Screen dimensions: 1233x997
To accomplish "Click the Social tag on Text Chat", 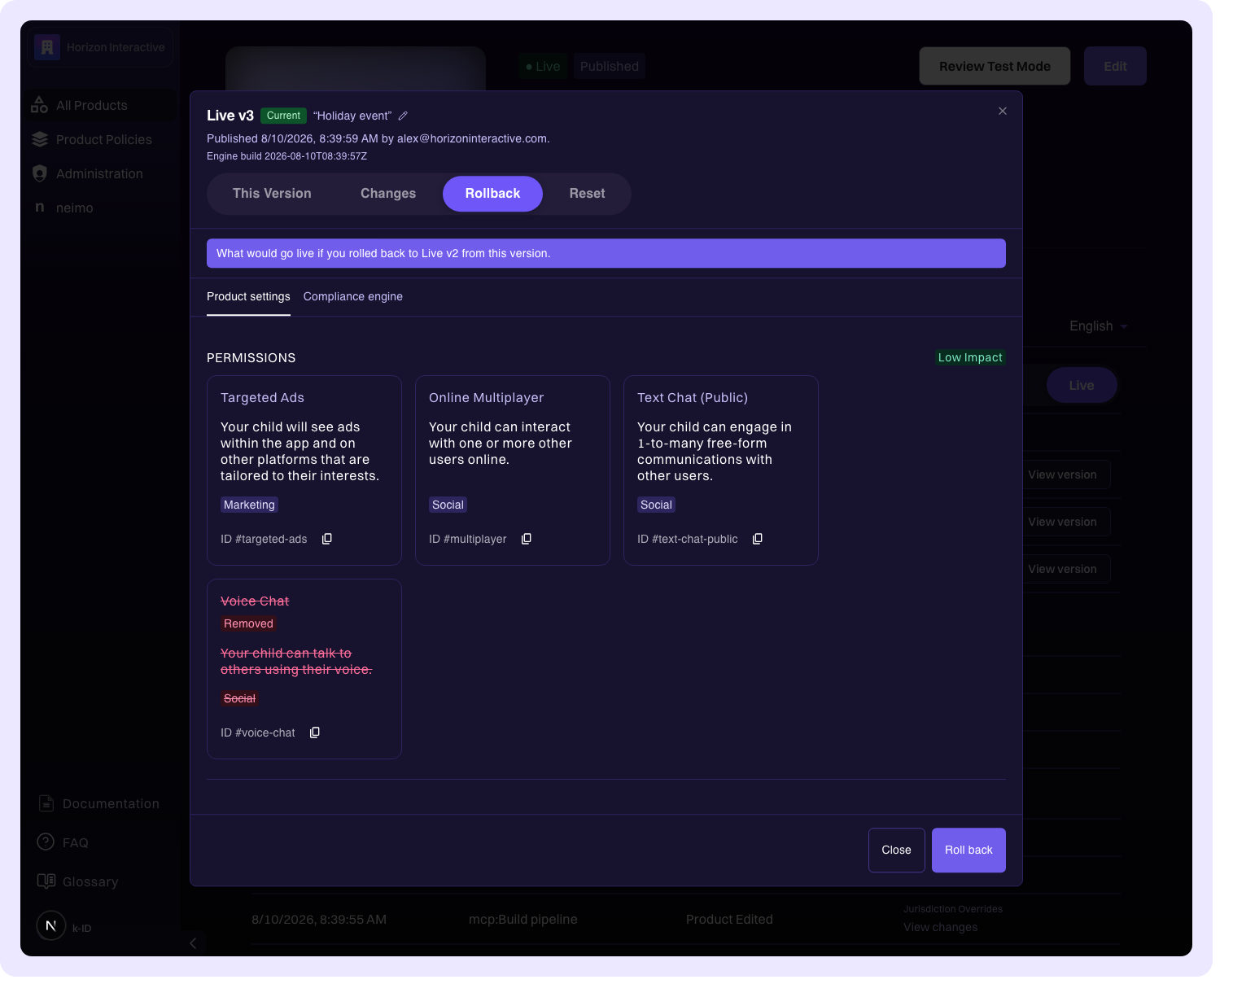I will point(656,505).
